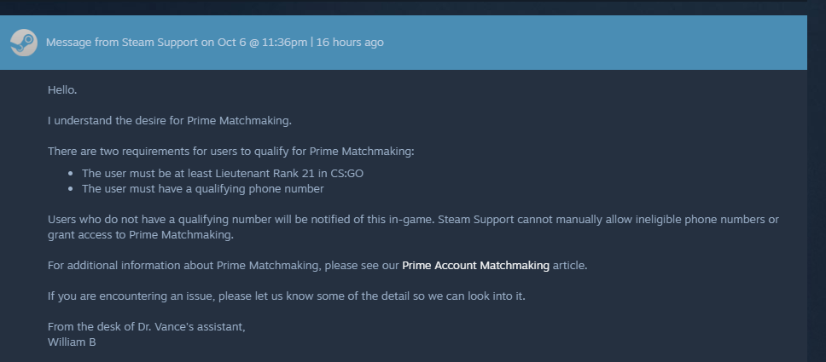
Task: Click the "Message from Steam Support" header text
Action: pyautogui.click(x=121, y=42)
